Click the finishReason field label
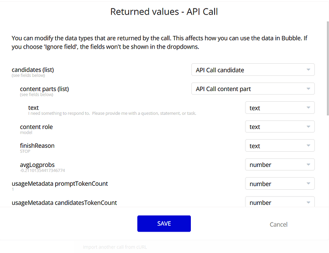This screenshot has height=253, width=329. [x=37, y=145]
